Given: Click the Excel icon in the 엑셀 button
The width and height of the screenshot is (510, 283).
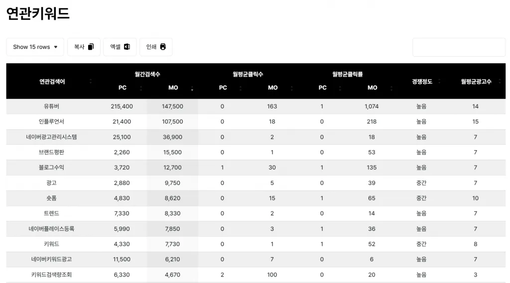Looking at the screenshot, I should (x=127, y=47).
